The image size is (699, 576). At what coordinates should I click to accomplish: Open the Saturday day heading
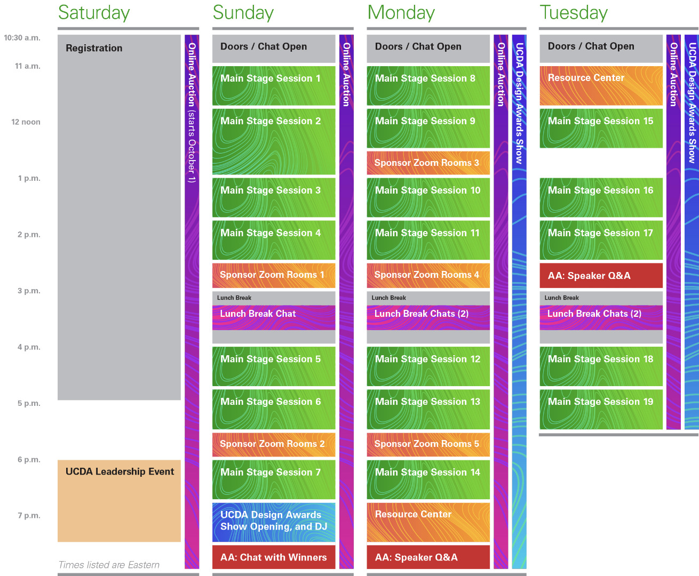pos(94,12)
